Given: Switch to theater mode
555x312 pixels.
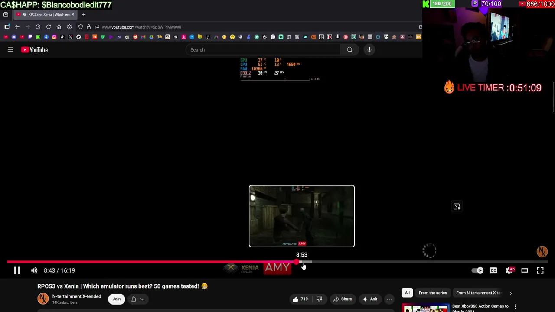Looking at the screenshot, I should point(525,270).
